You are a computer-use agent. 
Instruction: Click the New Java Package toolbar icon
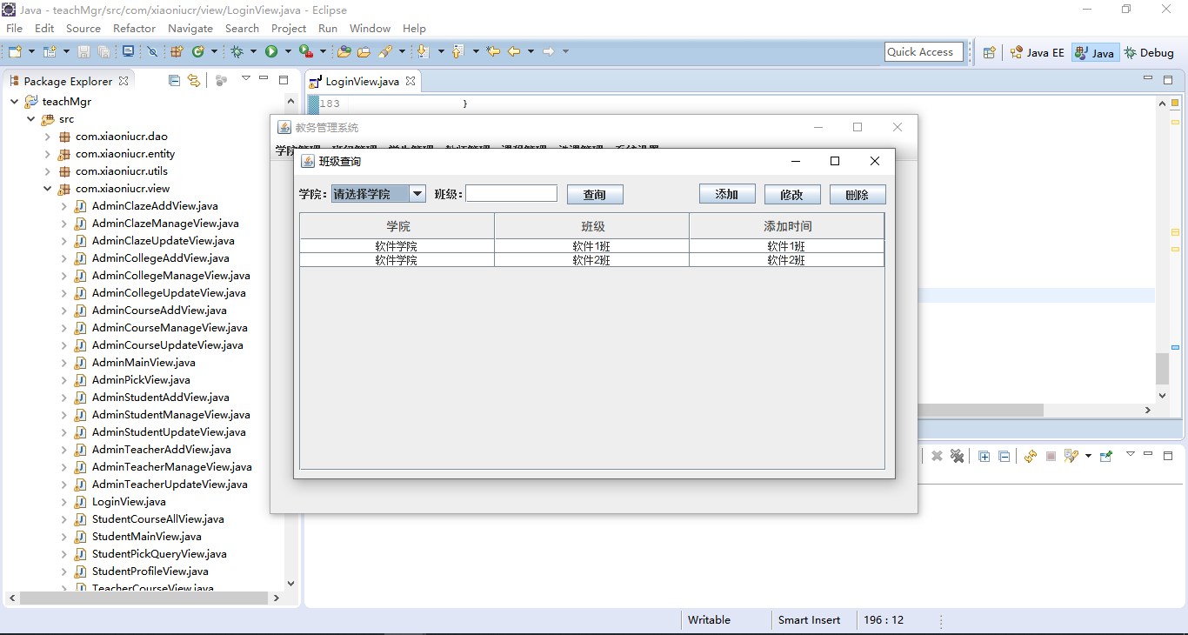tap(177, 51)
